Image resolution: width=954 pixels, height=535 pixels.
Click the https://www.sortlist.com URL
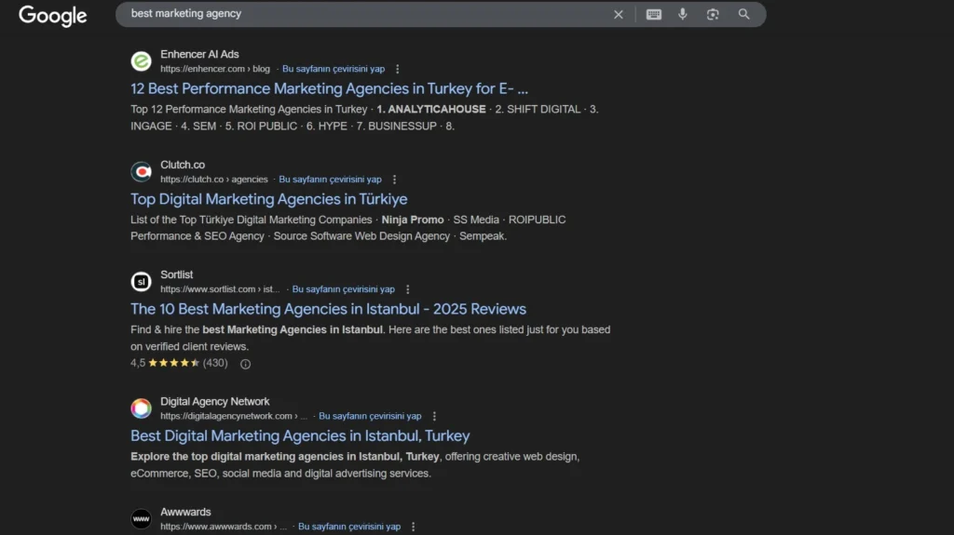[x=220, y=289]
